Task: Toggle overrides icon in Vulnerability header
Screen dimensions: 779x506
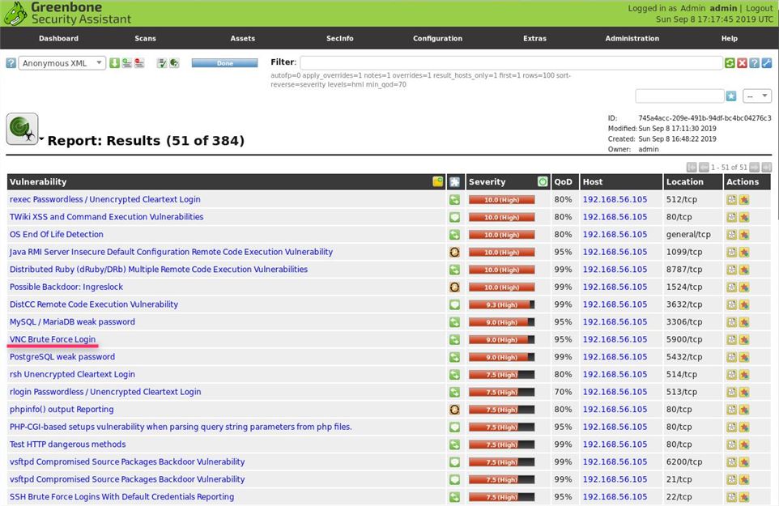Action: pyautogui.click(x=438, y=181)
